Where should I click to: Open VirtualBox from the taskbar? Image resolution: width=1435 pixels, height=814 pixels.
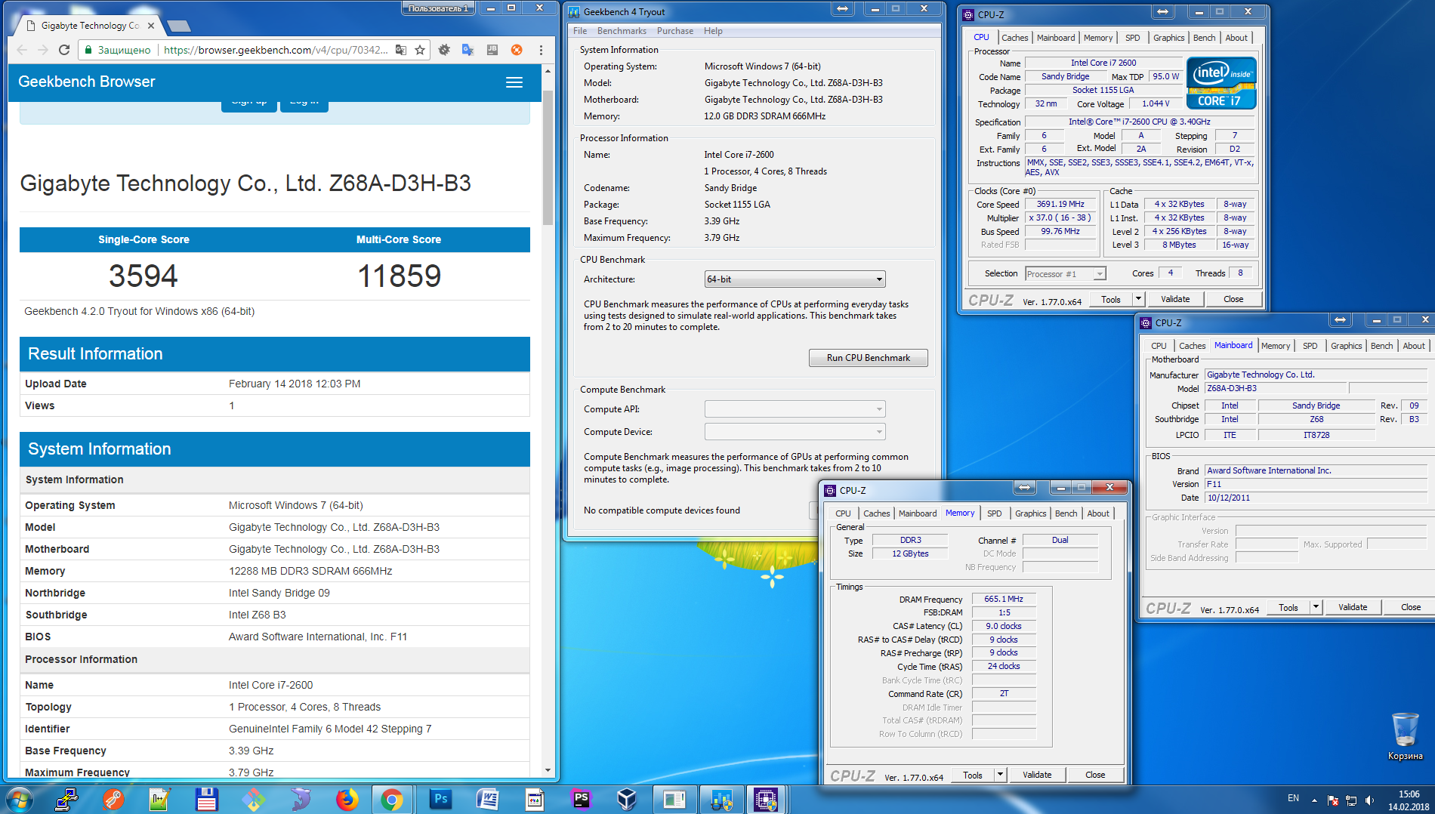point(627,800)
